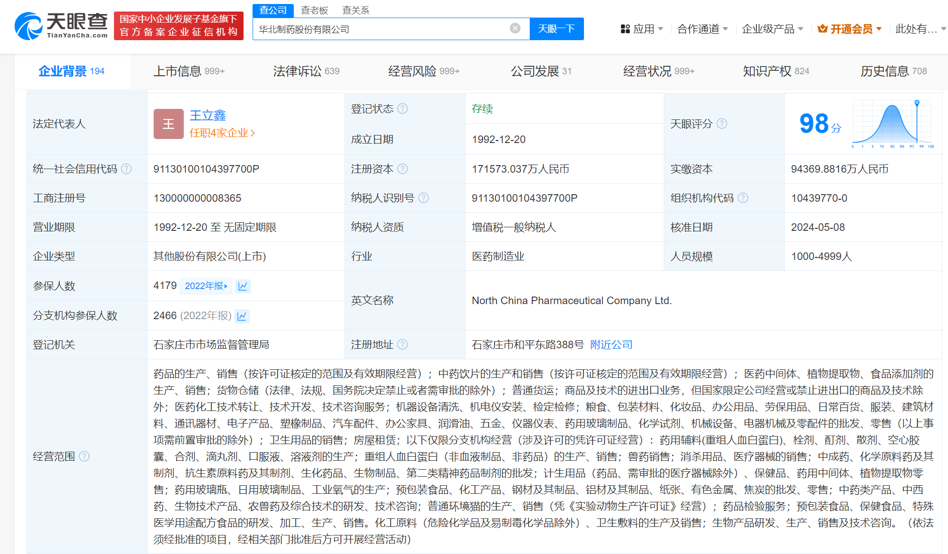Click the 王 avatar beside 王立鑫
Image resolution: width=948 pixels, height=554 pixels.
point(168,124)
